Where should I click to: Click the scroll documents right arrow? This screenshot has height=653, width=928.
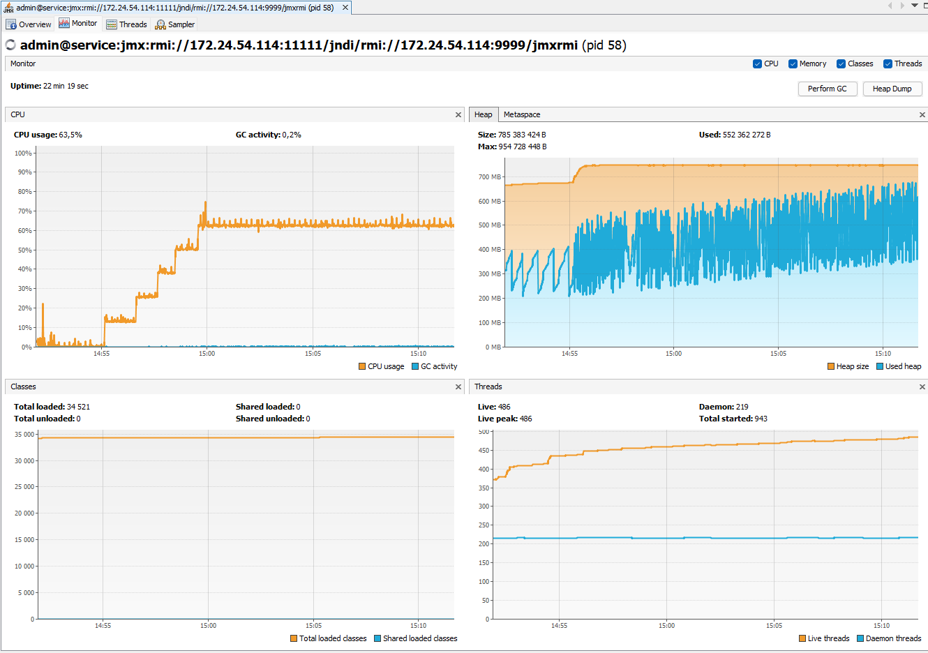click(x=902, y=6)
